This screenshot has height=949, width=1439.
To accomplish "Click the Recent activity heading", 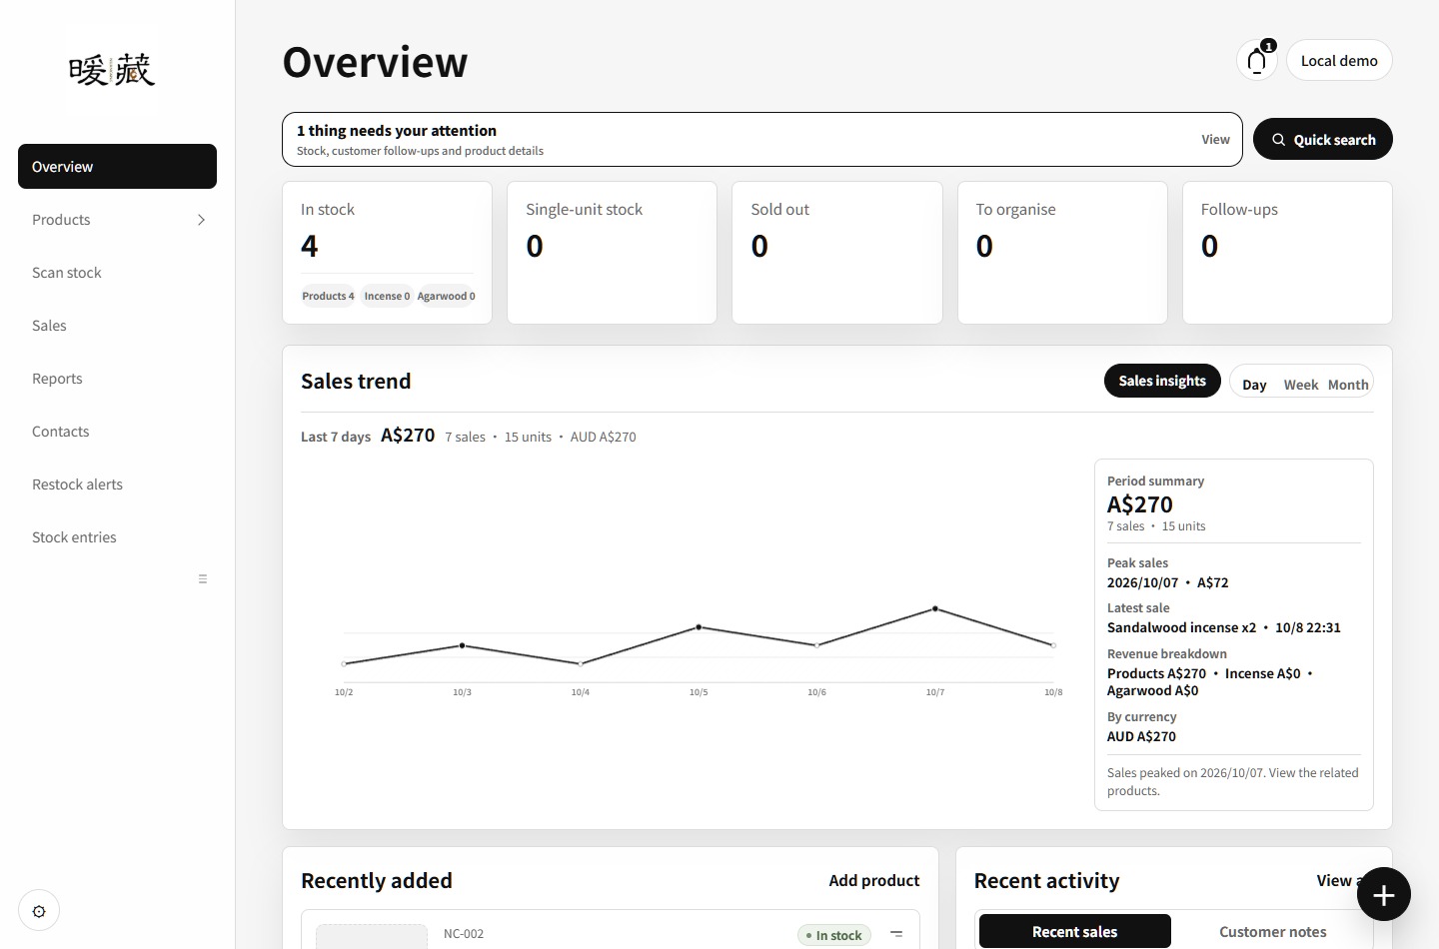I will 1046,880.
